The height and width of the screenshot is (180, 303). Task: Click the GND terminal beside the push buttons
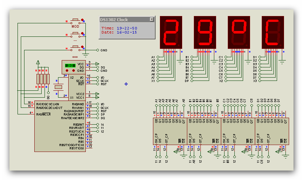click(x=97, y=50)
